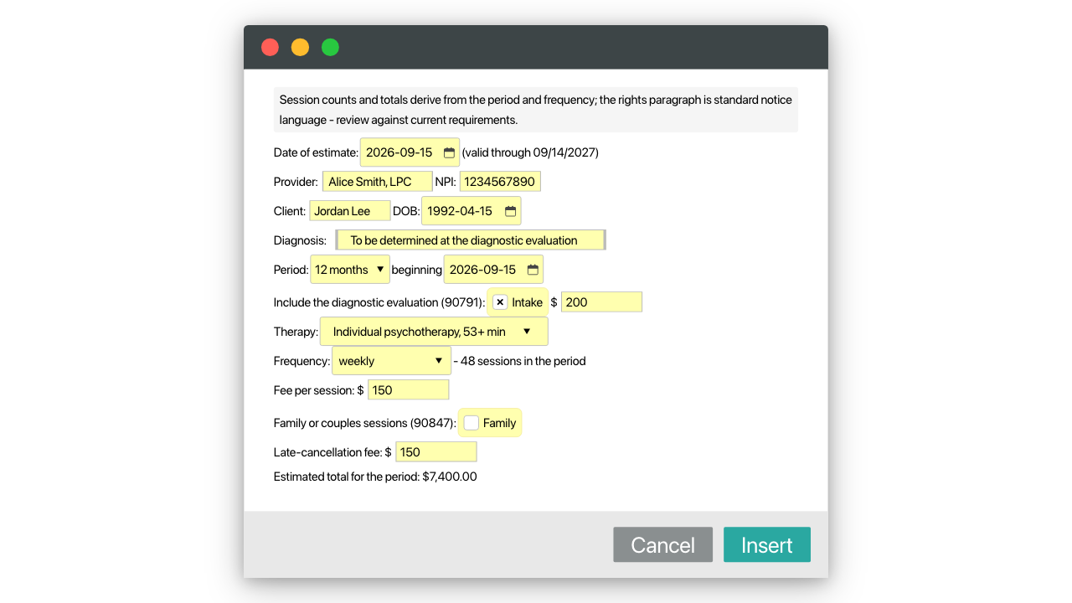
Task: Open the Frequency weekly dropdown
Action: click(x=392, y=361)
